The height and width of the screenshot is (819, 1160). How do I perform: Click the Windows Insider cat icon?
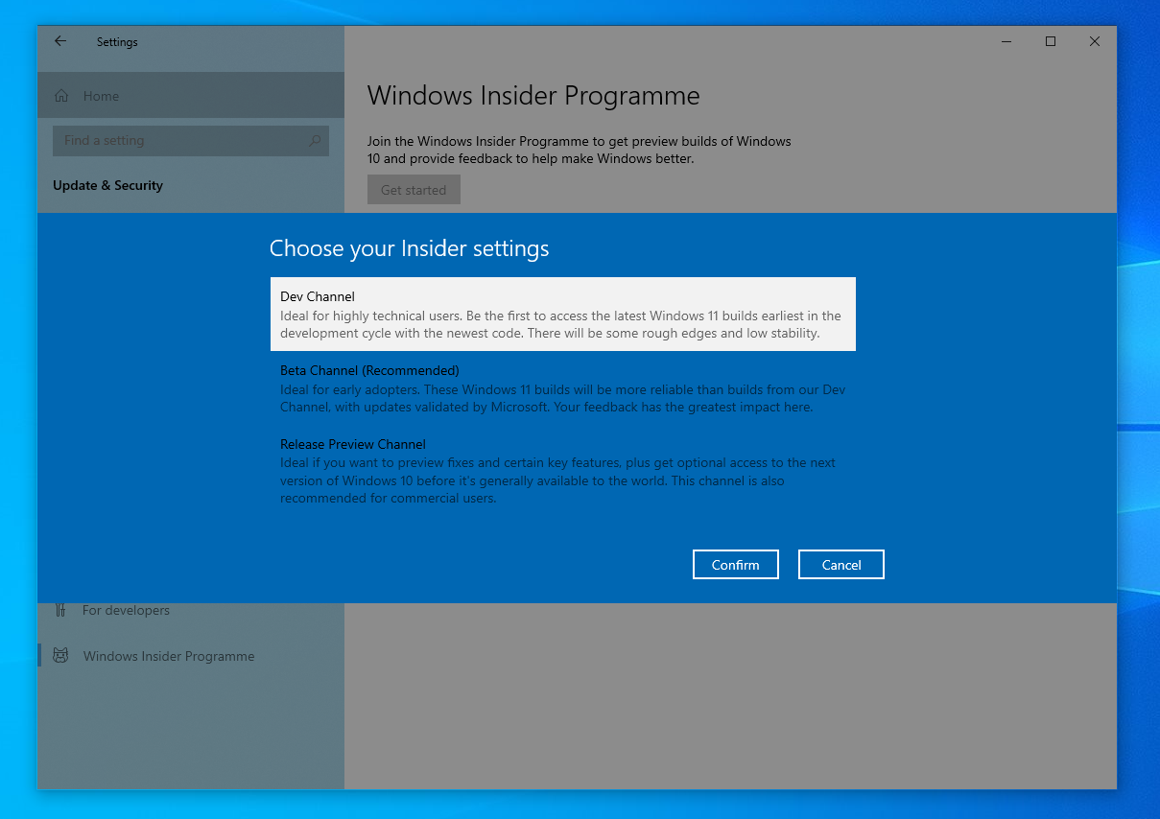60,656
